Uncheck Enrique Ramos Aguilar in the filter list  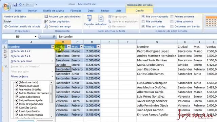17,100
